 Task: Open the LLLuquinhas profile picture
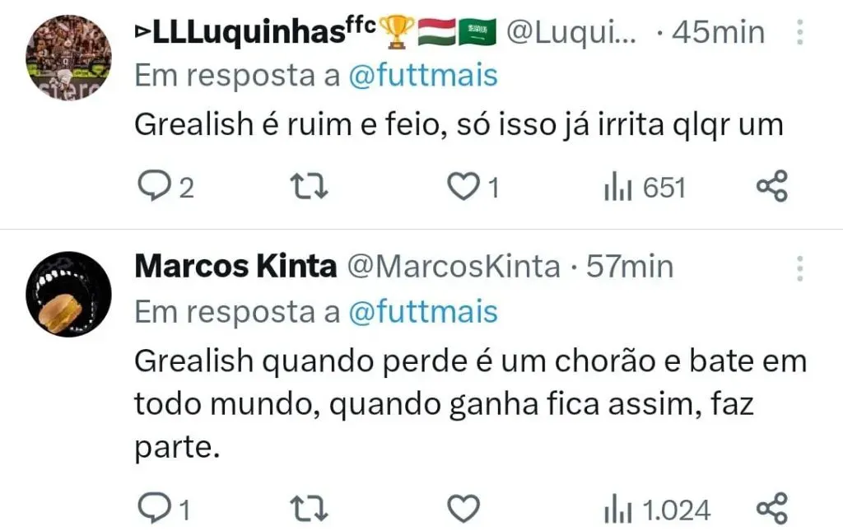pos(68,57)
